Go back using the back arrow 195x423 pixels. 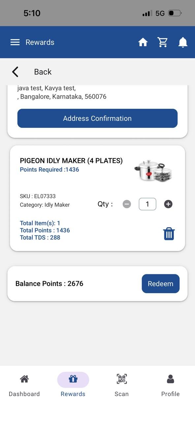click(15, 71)
